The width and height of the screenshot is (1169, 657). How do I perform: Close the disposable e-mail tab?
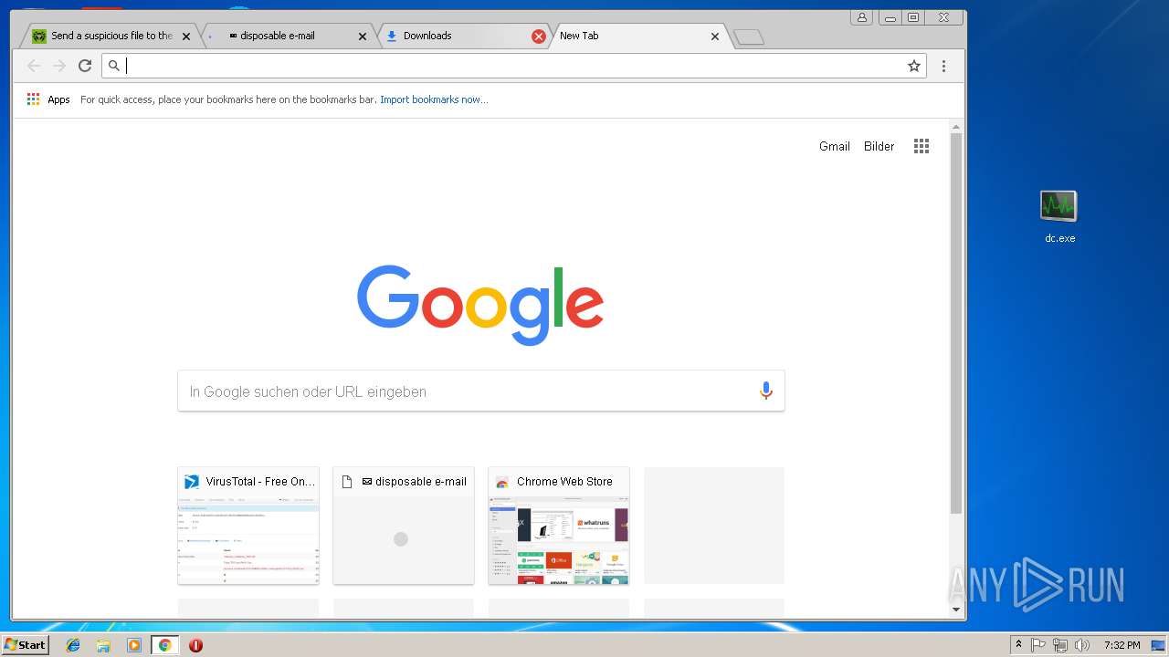click(362, 36)
